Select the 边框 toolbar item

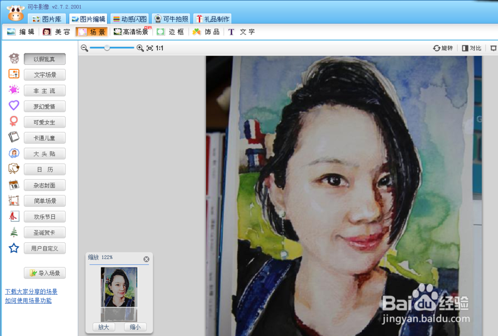point(170,32)
